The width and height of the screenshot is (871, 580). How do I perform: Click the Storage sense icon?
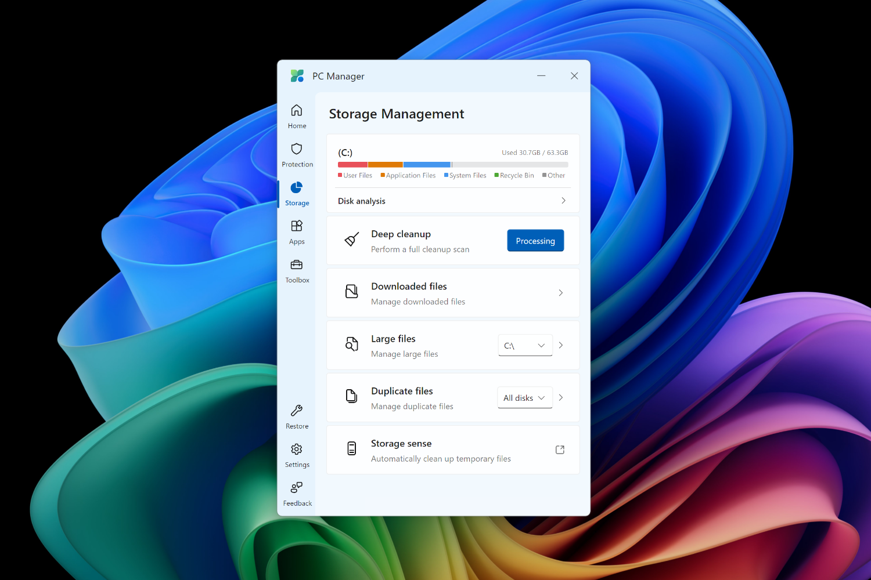tap(352, 448)
